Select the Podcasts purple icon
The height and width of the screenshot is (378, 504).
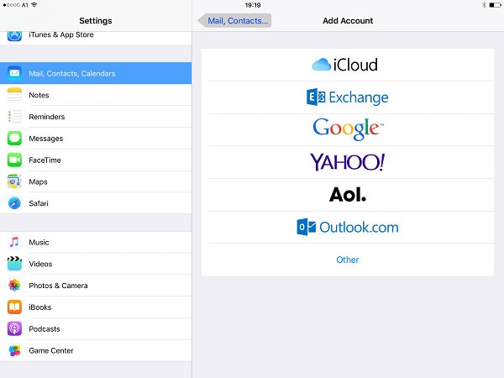click(x=14, y=328)
